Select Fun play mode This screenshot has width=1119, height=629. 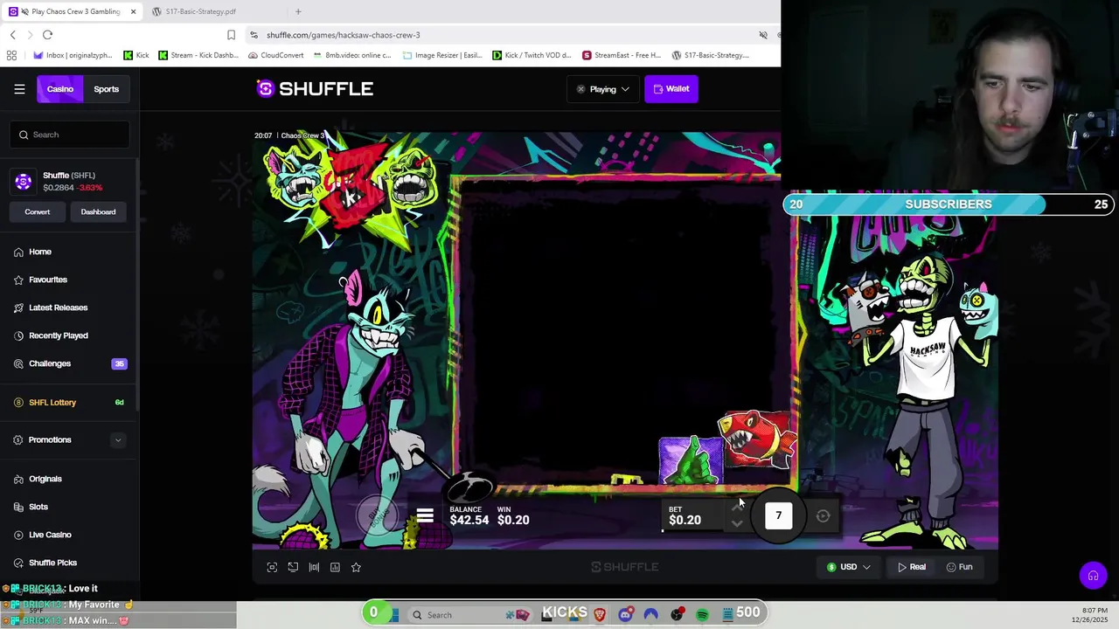point(959,567)
